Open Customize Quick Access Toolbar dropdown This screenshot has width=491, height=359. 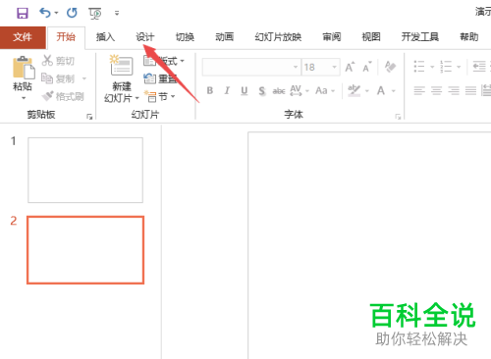click(117, 14)
